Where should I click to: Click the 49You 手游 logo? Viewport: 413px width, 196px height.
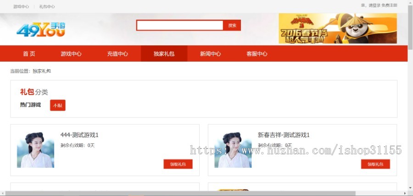point(41,29)
